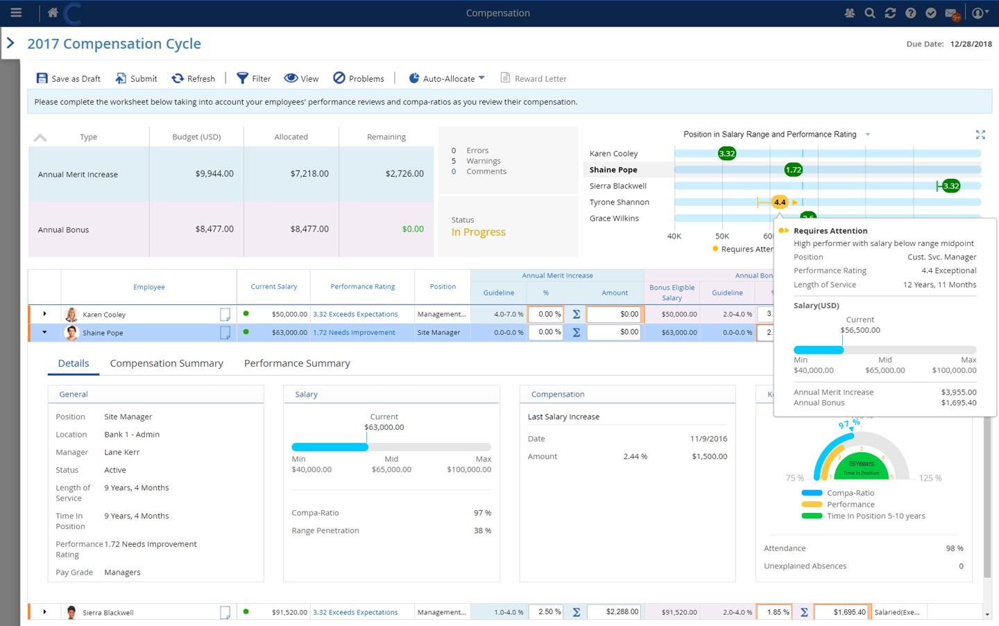Switch to Compensation Summary tab
This screenshot has width=999, height=626.
166,363
